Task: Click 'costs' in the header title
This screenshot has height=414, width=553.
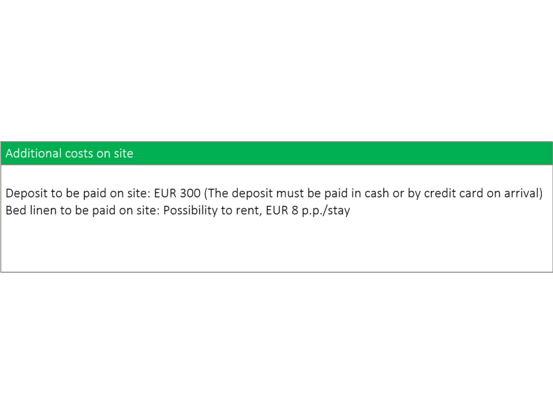Action: [x=79, y=154]
